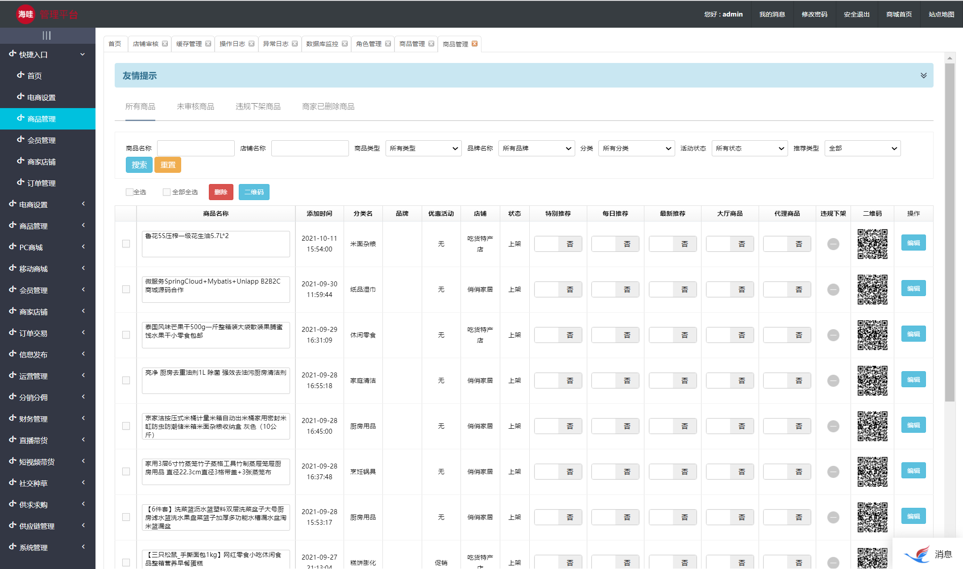963x569 pixels.
Task: Toggle 每日推荐 switch for SpringCloud row
Action: tap(615, 289)
